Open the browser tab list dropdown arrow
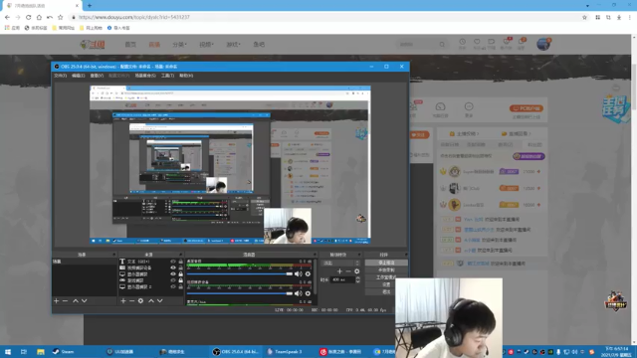The height and width of the screenshot is (358, 637). [x=587, y=6]
